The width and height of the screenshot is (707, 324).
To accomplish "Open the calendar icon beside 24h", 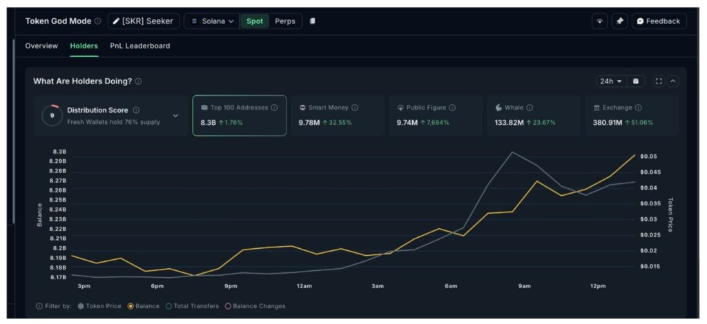I will [635, 81].
